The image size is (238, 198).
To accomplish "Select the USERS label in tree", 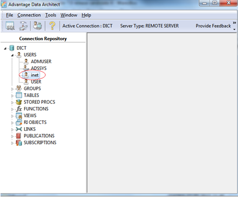I will pos(30,55).
